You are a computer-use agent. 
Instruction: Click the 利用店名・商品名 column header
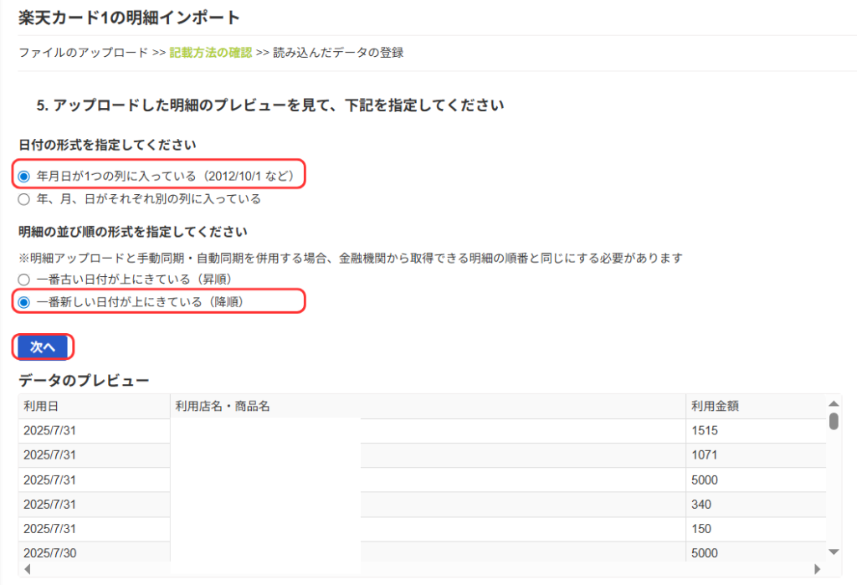pos(223,407)
